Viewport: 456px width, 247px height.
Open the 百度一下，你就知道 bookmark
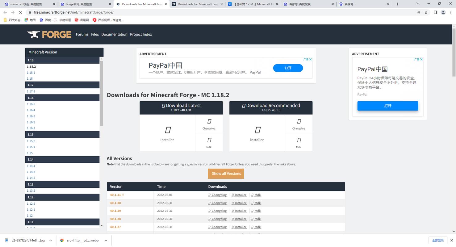[x=55, y=20]
